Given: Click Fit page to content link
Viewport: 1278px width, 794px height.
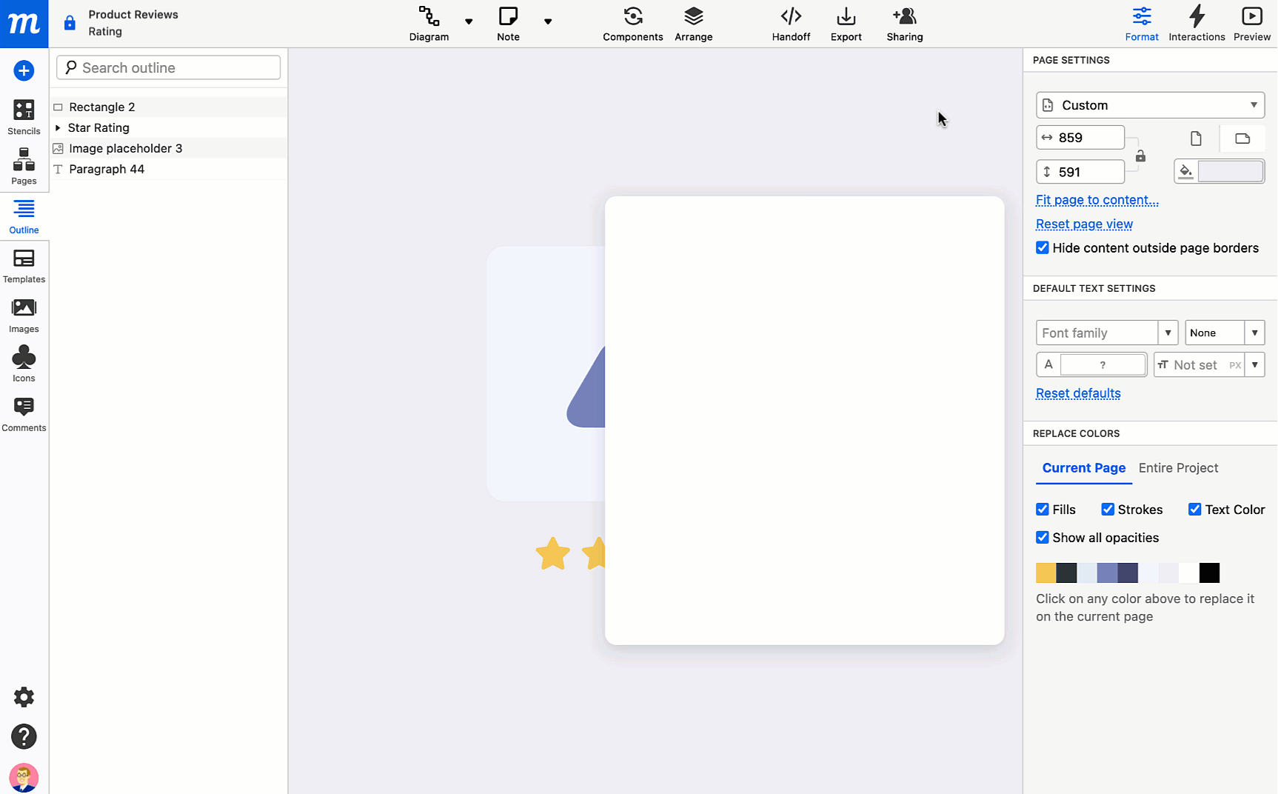Looking at the screenshot, I should pyautogui.click(x=1097, y=200).
